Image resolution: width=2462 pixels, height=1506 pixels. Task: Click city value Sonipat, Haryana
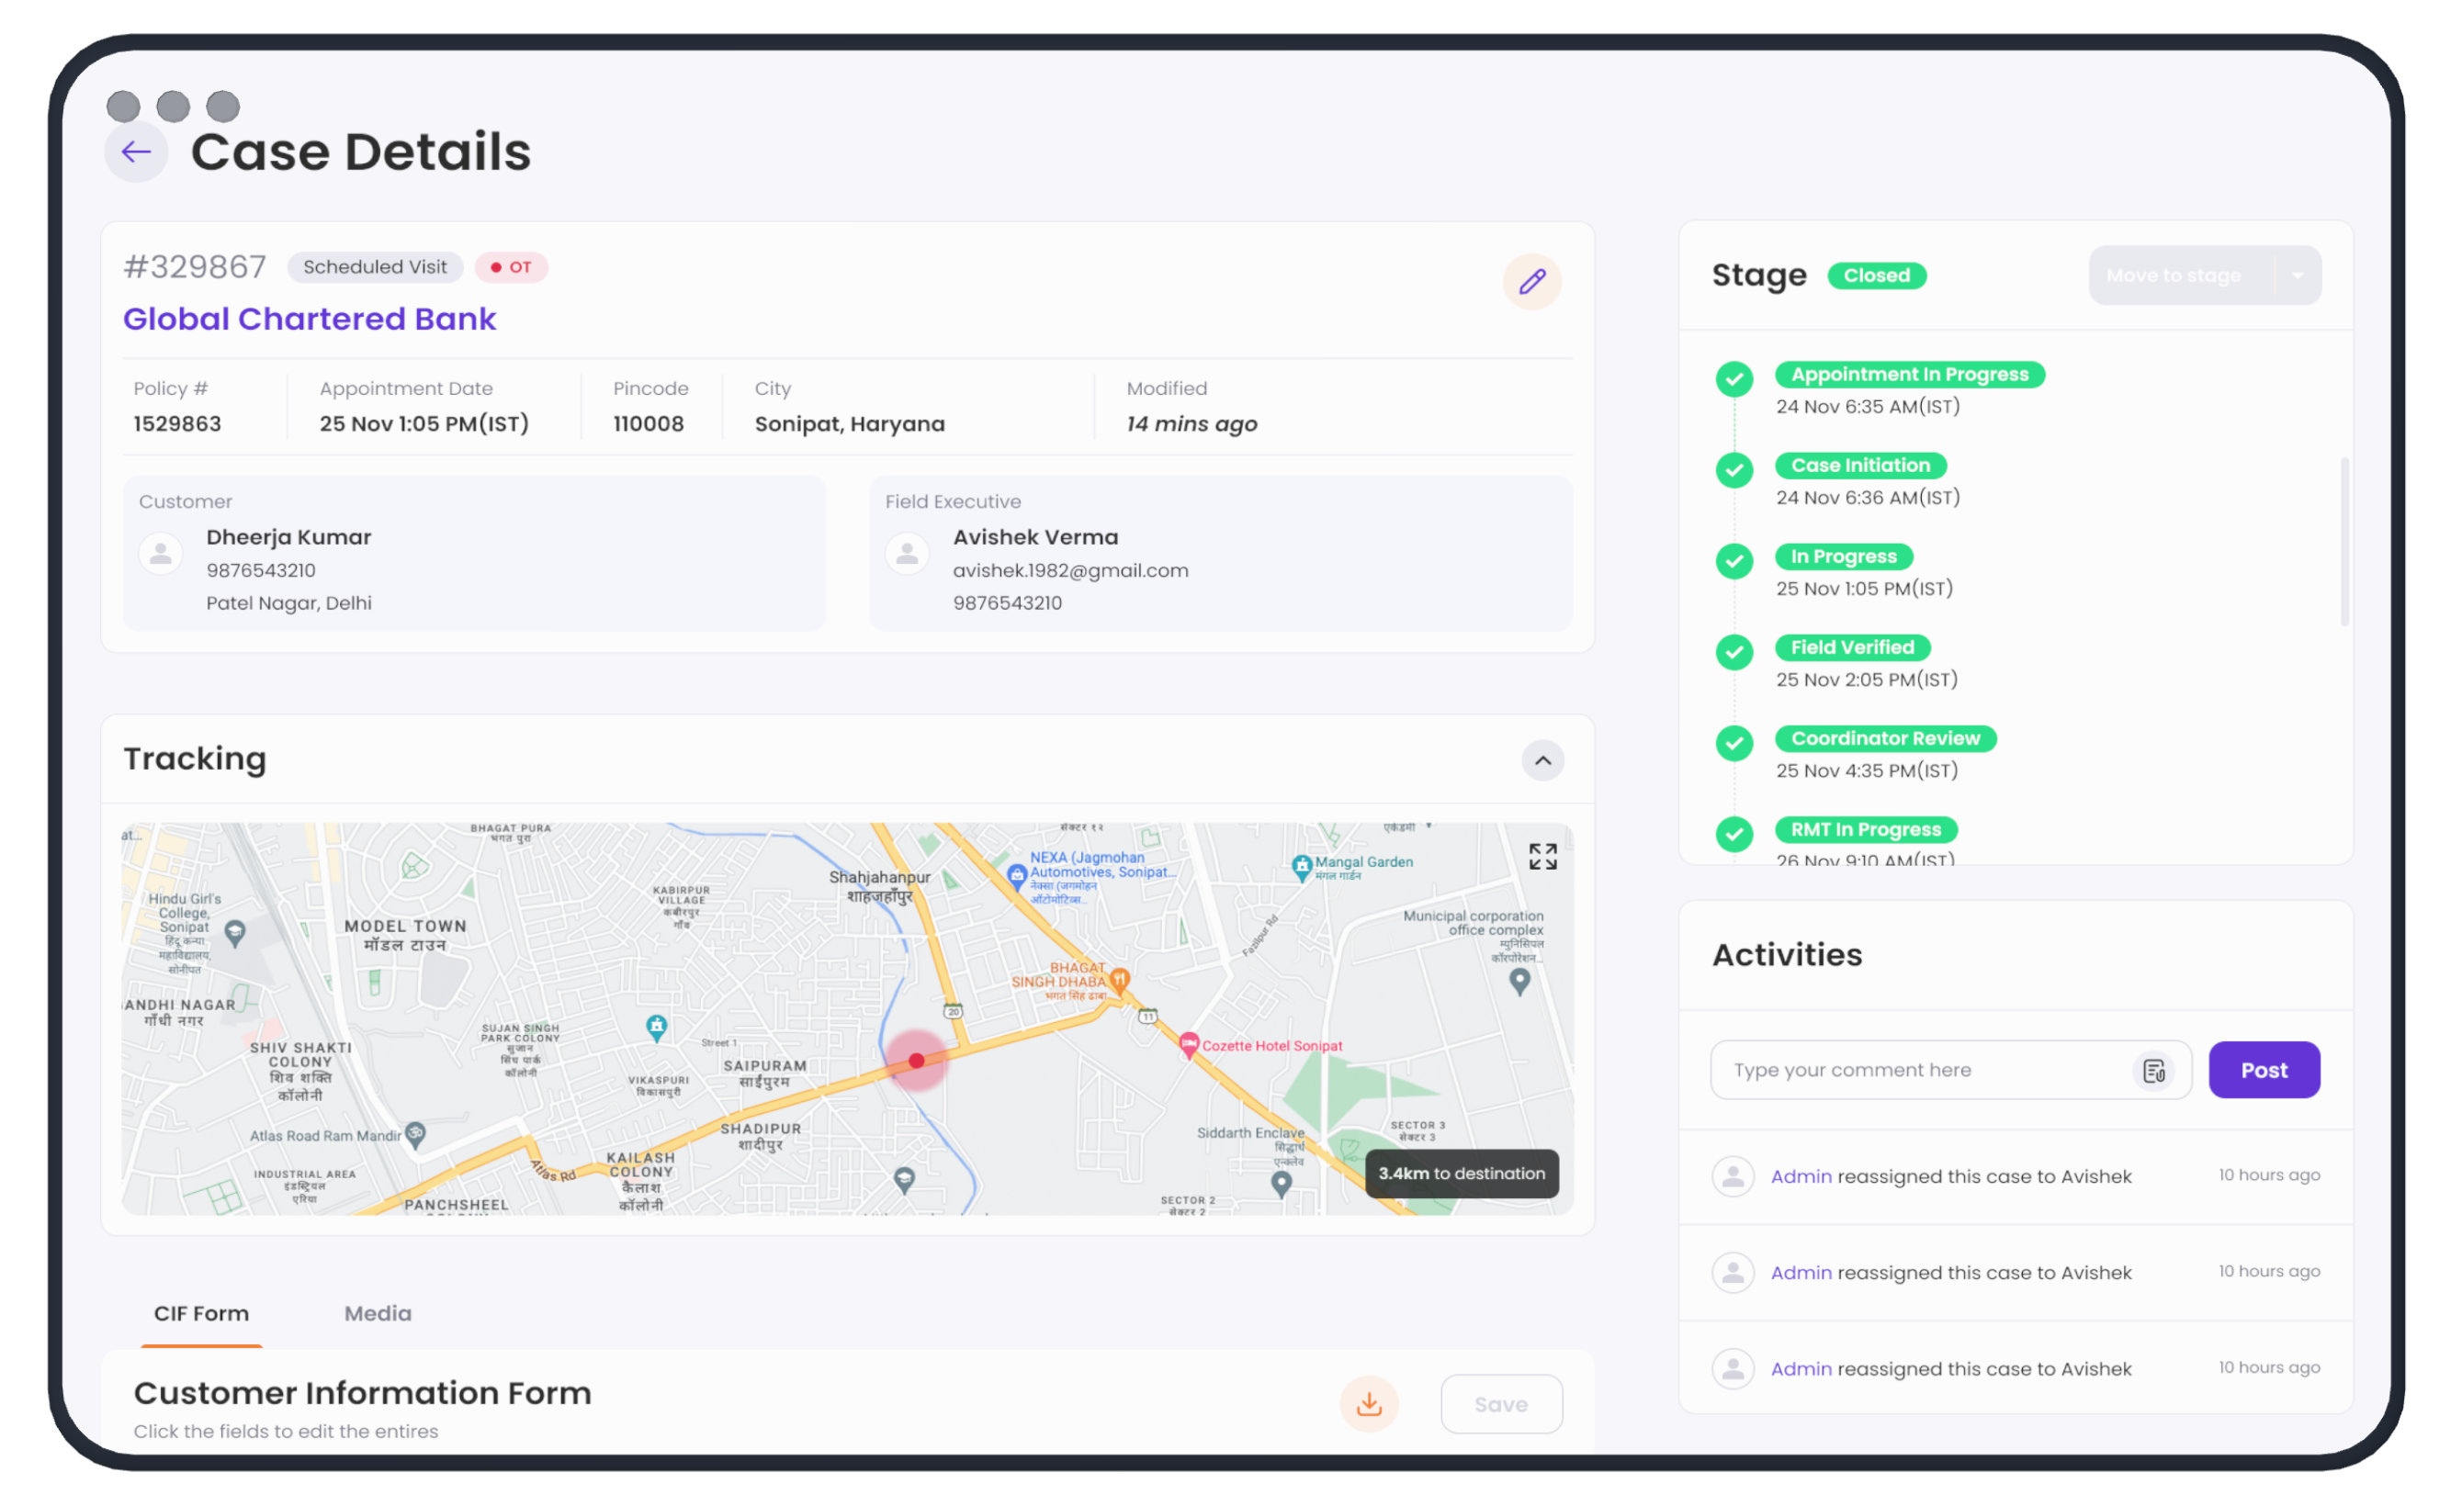[x=850, y=423]
